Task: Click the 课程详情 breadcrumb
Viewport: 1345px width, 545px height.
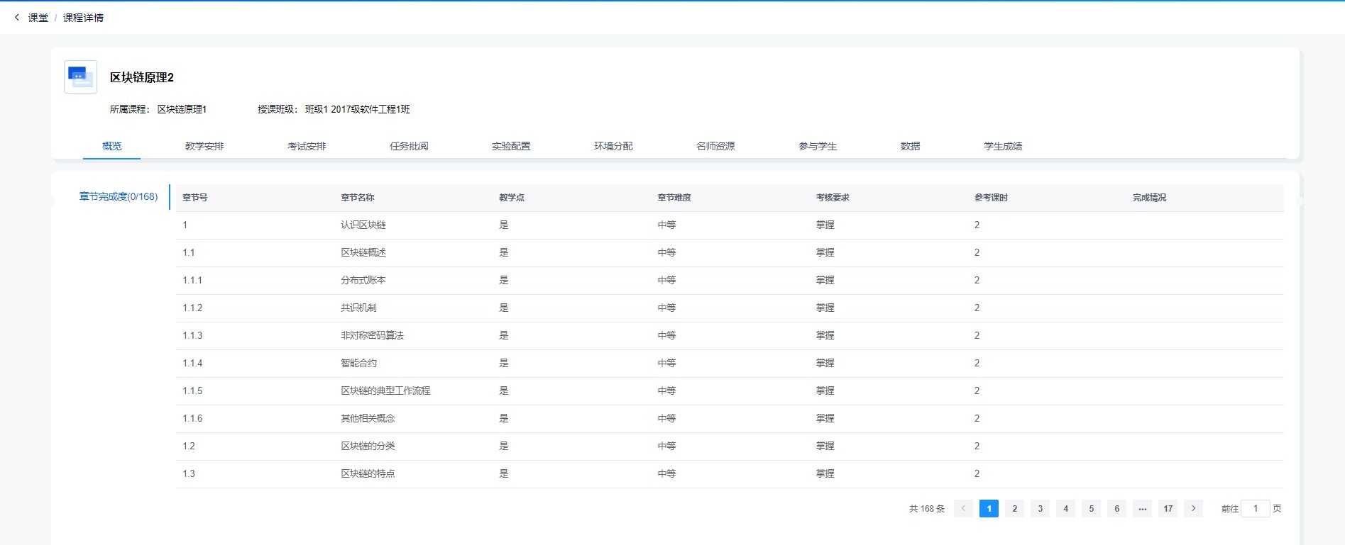Action: 83,18
